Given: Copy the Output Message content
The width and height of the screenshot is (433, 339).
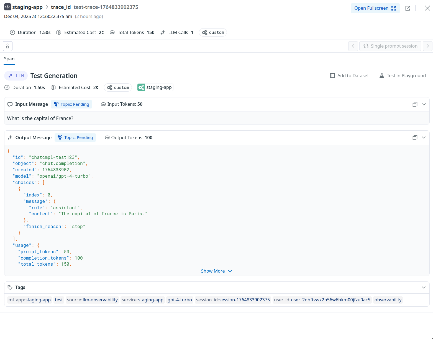Looking at the screenshot, I should (x=415, y=138).
